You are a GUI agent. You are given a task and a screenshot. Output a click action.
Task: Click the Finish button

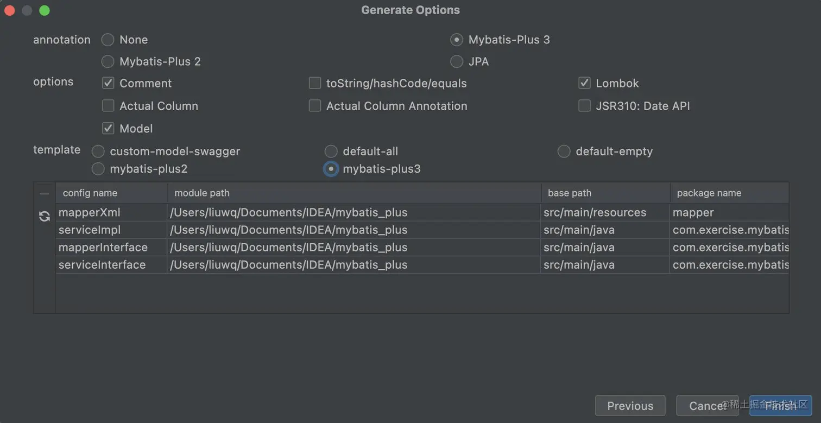point(780,406)
